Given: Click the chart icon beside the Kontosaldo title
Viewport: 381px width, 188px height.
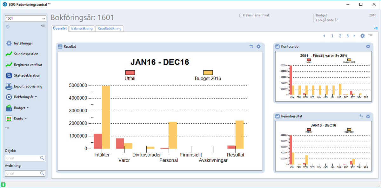Looking at the screenshot, I should (277, 47).
